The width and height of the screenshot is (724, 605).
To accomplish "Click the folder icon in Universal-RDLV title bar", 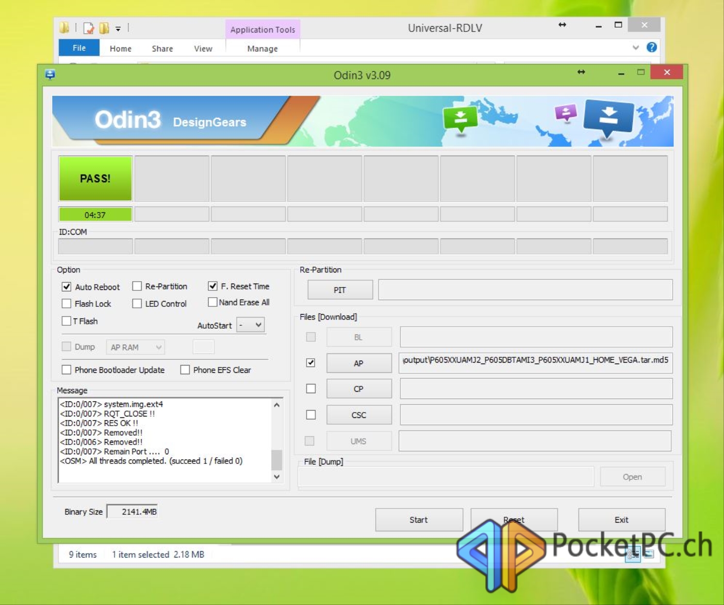I will [x=65, y=28].
